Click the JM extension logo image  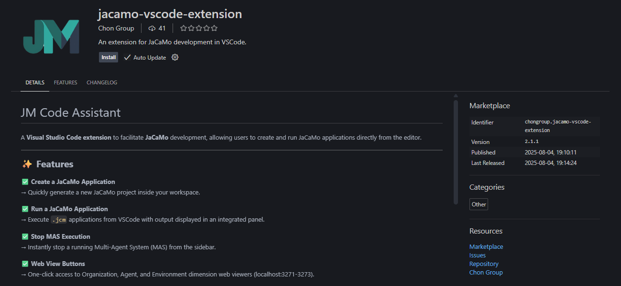51,37
